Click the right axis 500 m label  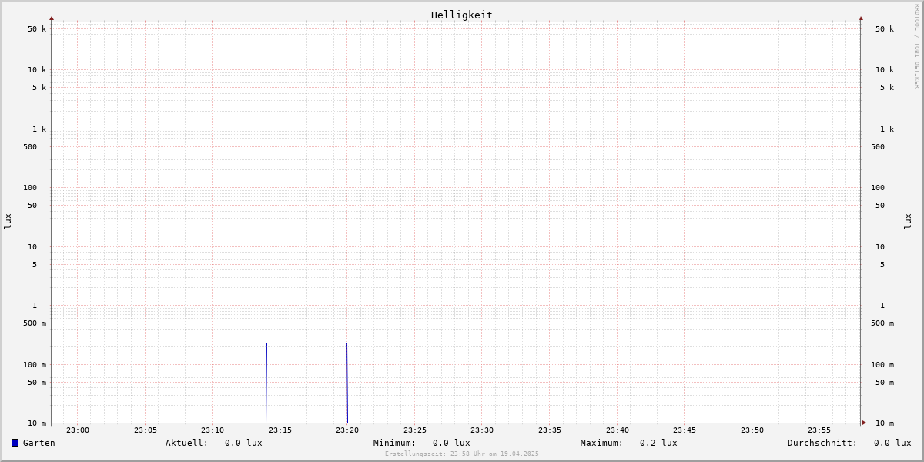[882, 323]
